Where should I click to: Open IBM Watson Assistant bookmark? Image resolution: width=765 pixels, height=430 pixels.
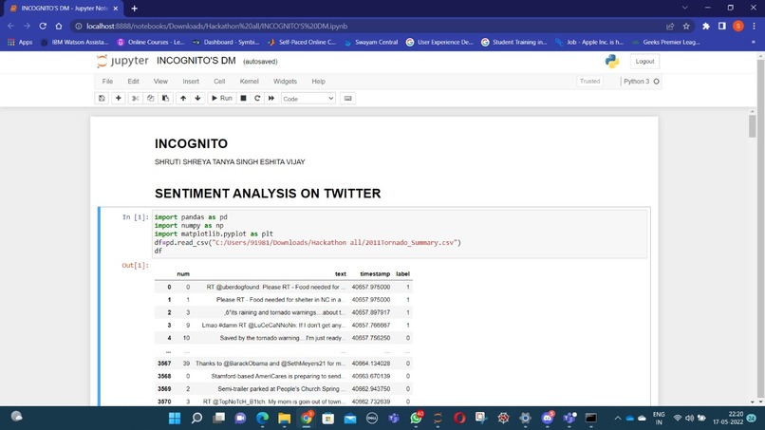pyautogui.click(x=75, y=43)
